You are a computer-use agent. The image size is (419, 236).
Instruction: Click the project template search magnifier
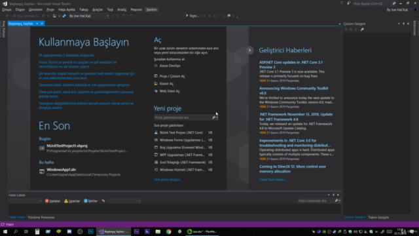coord(214,117)
